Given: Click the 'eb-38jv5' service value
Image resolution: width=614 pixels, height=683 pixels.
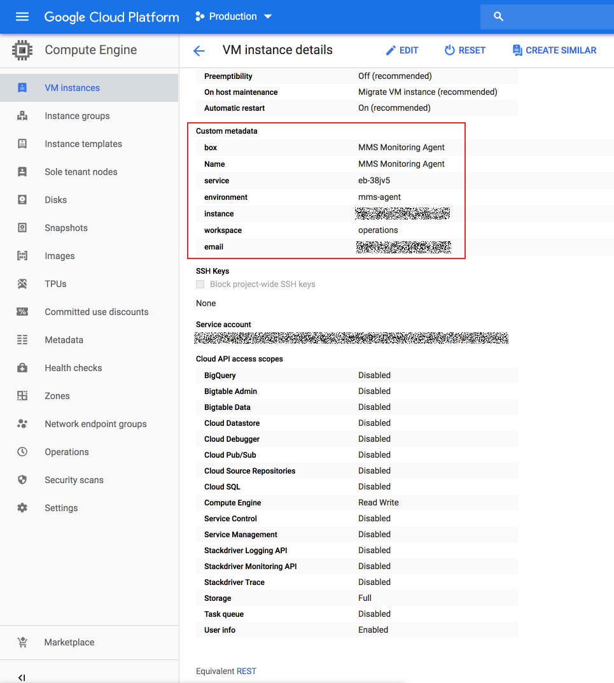Looking at the screenshot, I should pyautogui.click(x=374, y=180).
